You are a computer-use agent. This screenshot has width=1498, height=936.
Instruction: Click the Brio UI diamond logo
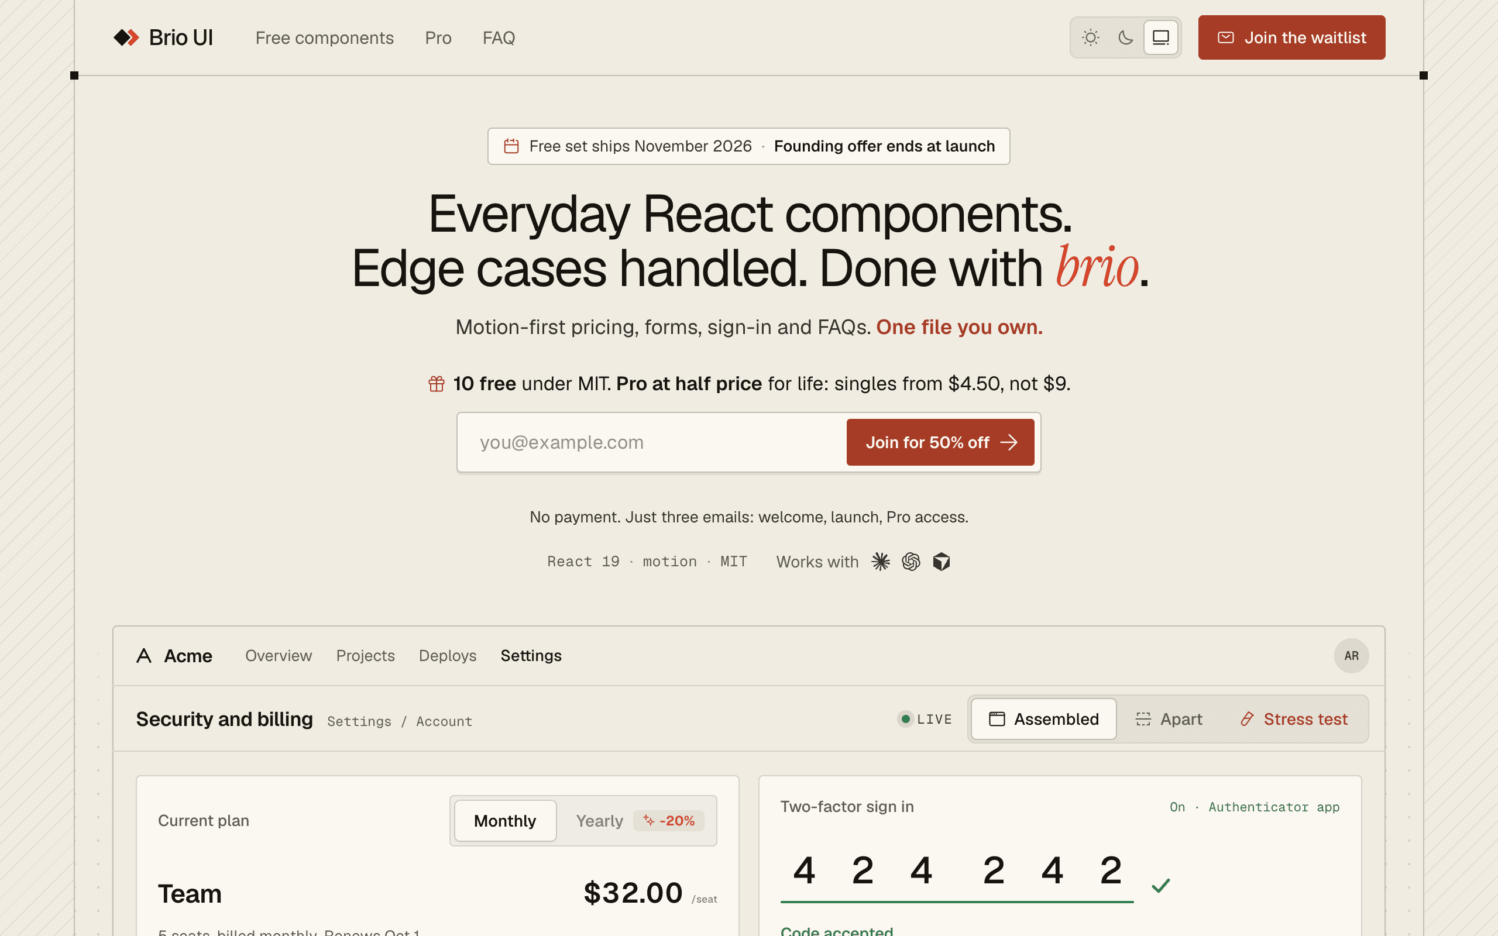pos(126,38)
